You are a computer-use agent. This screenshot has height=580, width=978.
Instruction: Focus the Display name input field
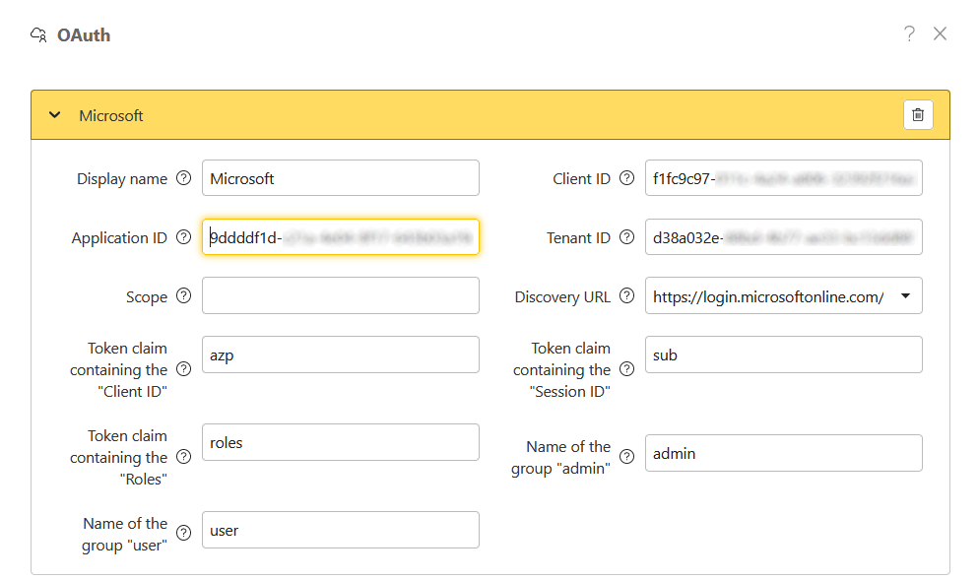tap(340, 178)
